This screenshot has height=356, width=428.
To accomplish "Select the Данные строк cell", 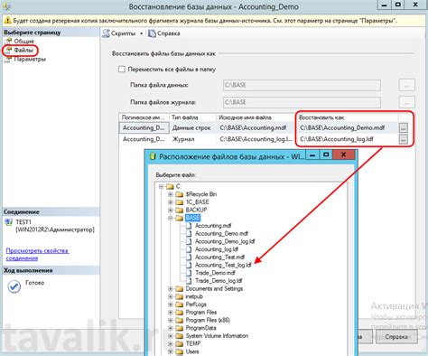I will pyautogui.click(x=192, y=128).
